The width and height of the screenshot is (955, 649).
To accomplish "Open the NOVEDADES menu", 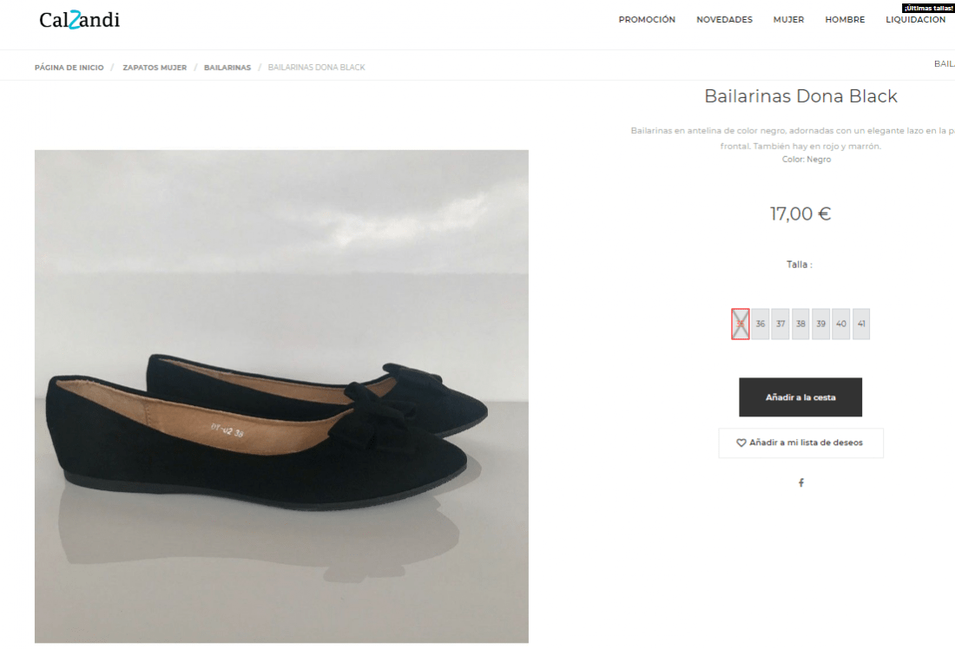I will pos(724,19).
